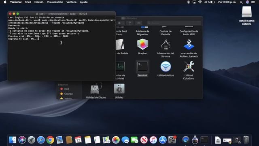This screenshot has width=259, height=146.
Task: Open Notification Center from menu bar
Action: point(253,2)
